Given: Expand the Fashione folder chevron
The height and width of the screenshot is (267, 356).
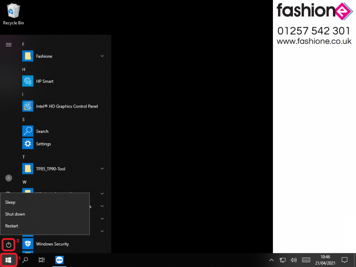Looking at the screenshot, I should (102, 56).
